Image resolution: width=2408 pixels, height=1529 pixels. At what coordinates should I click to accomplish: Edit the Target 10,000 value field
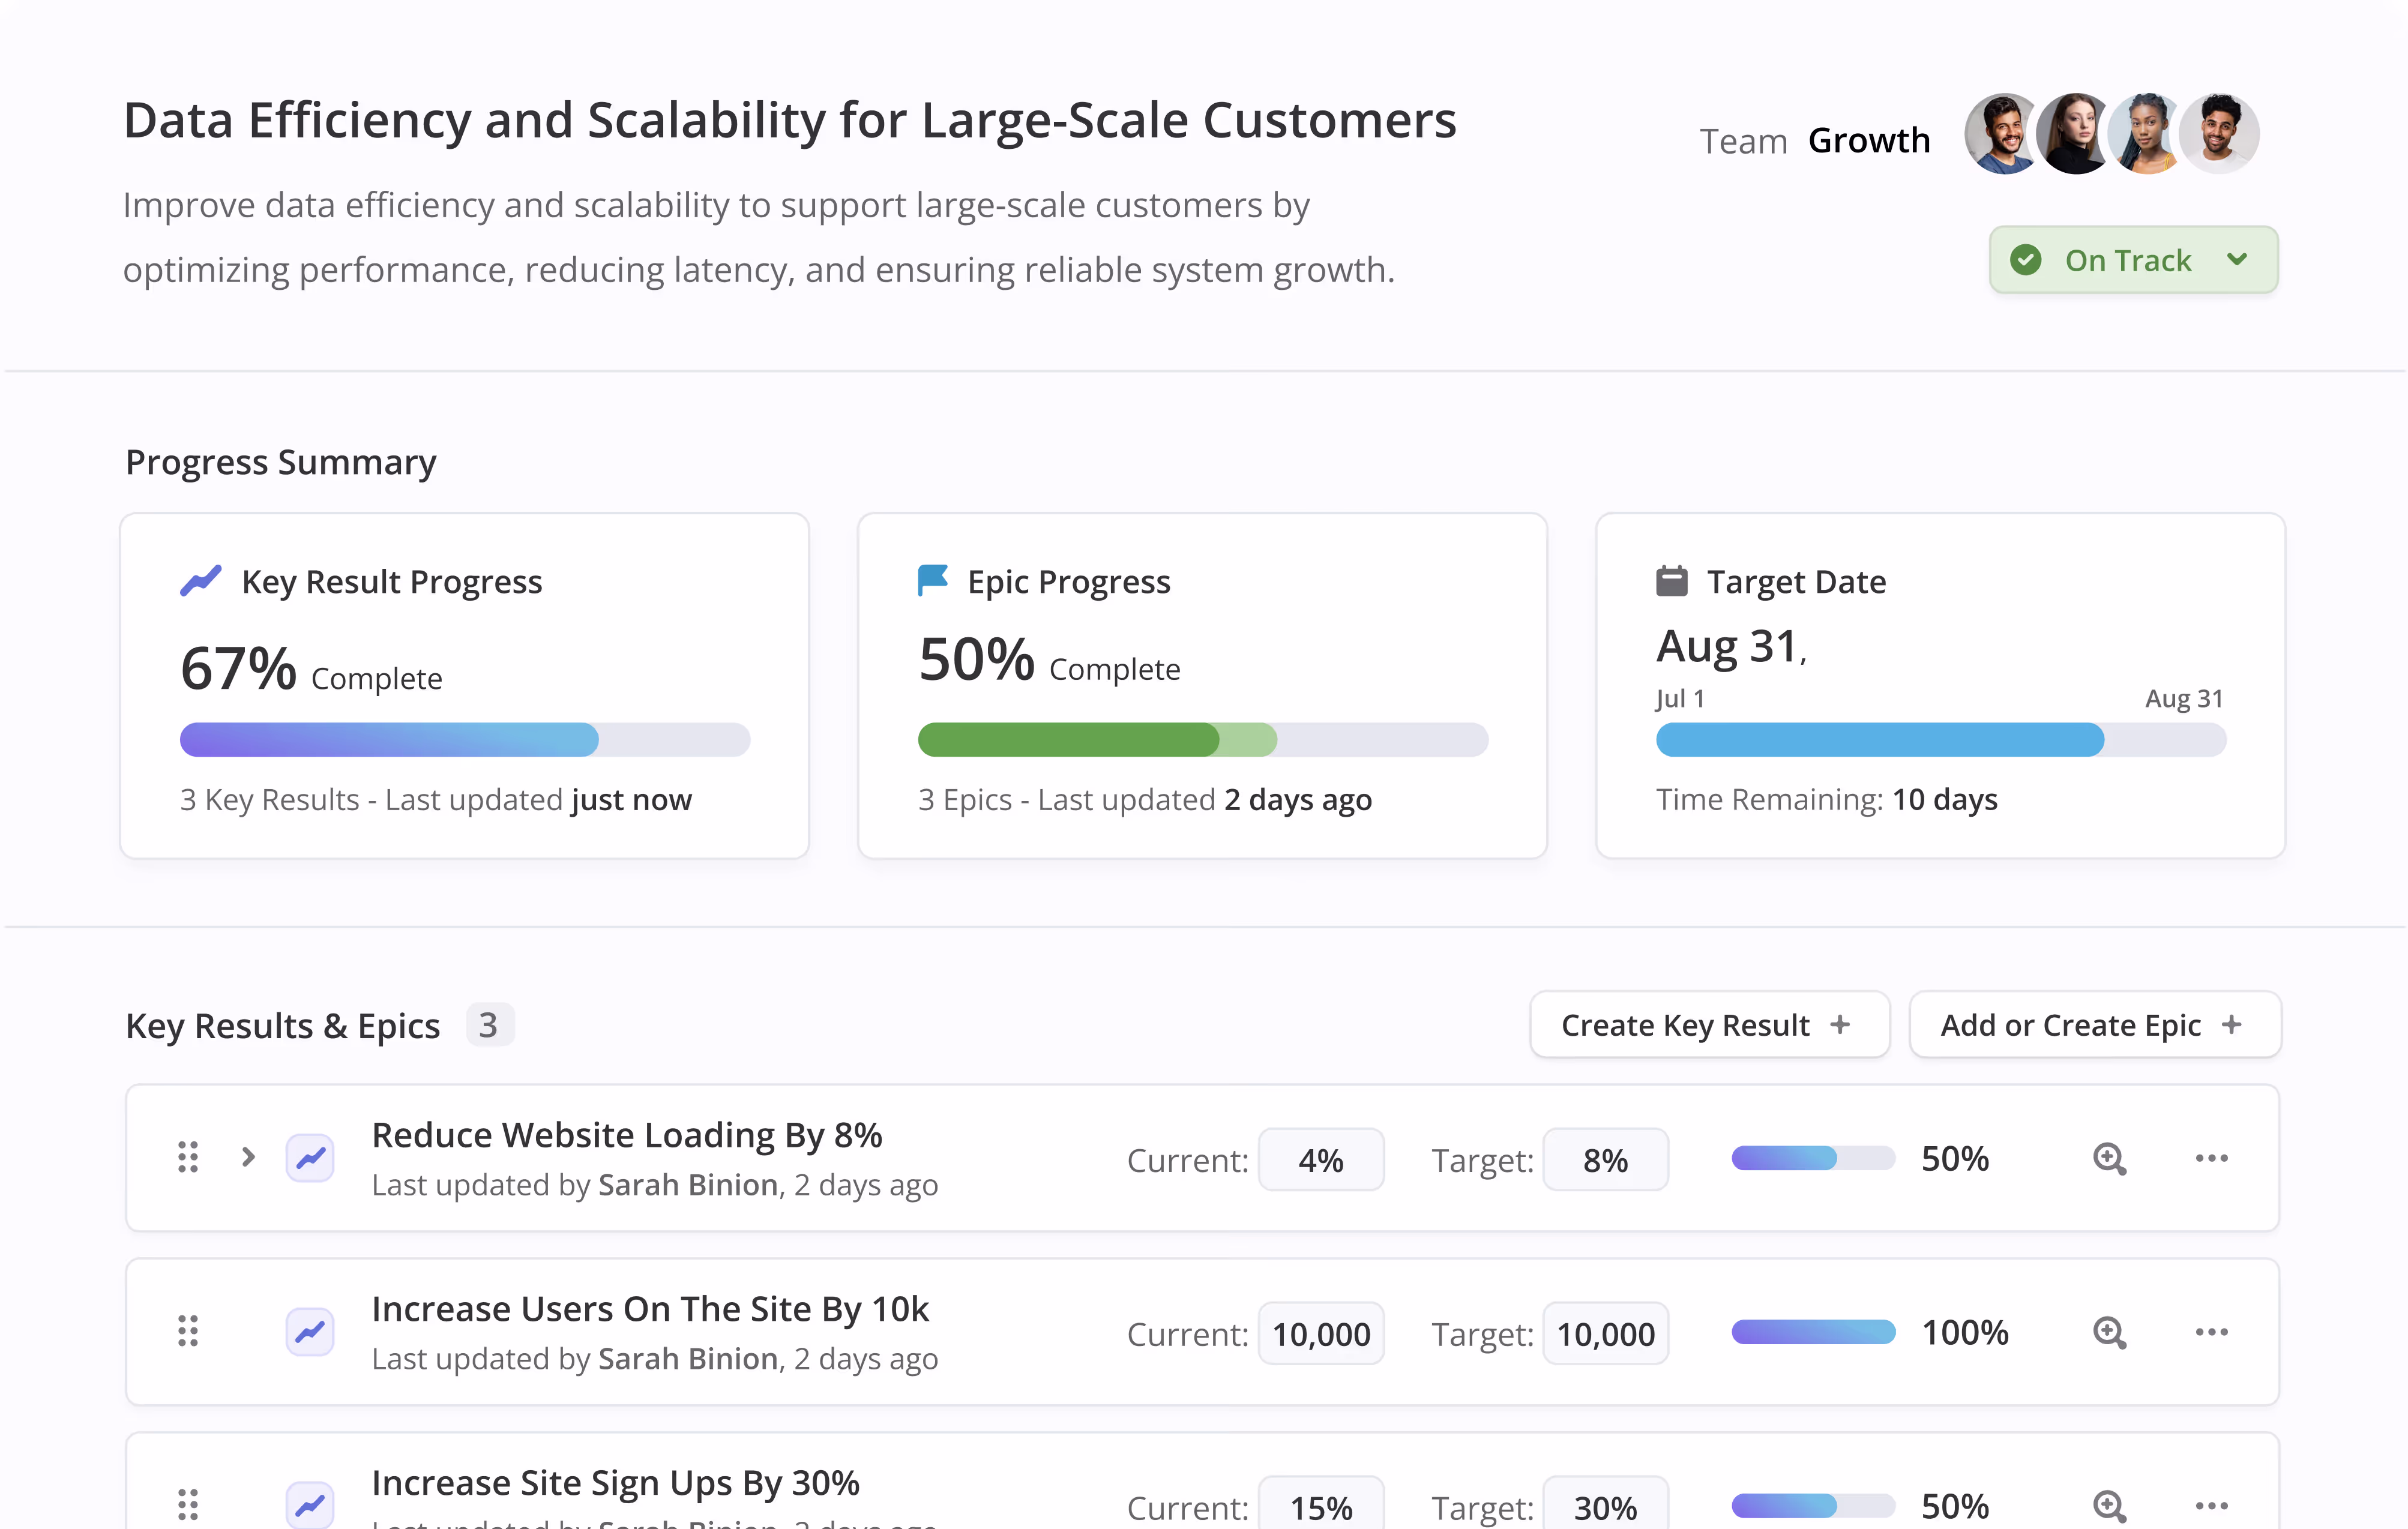point(1605,1334)
